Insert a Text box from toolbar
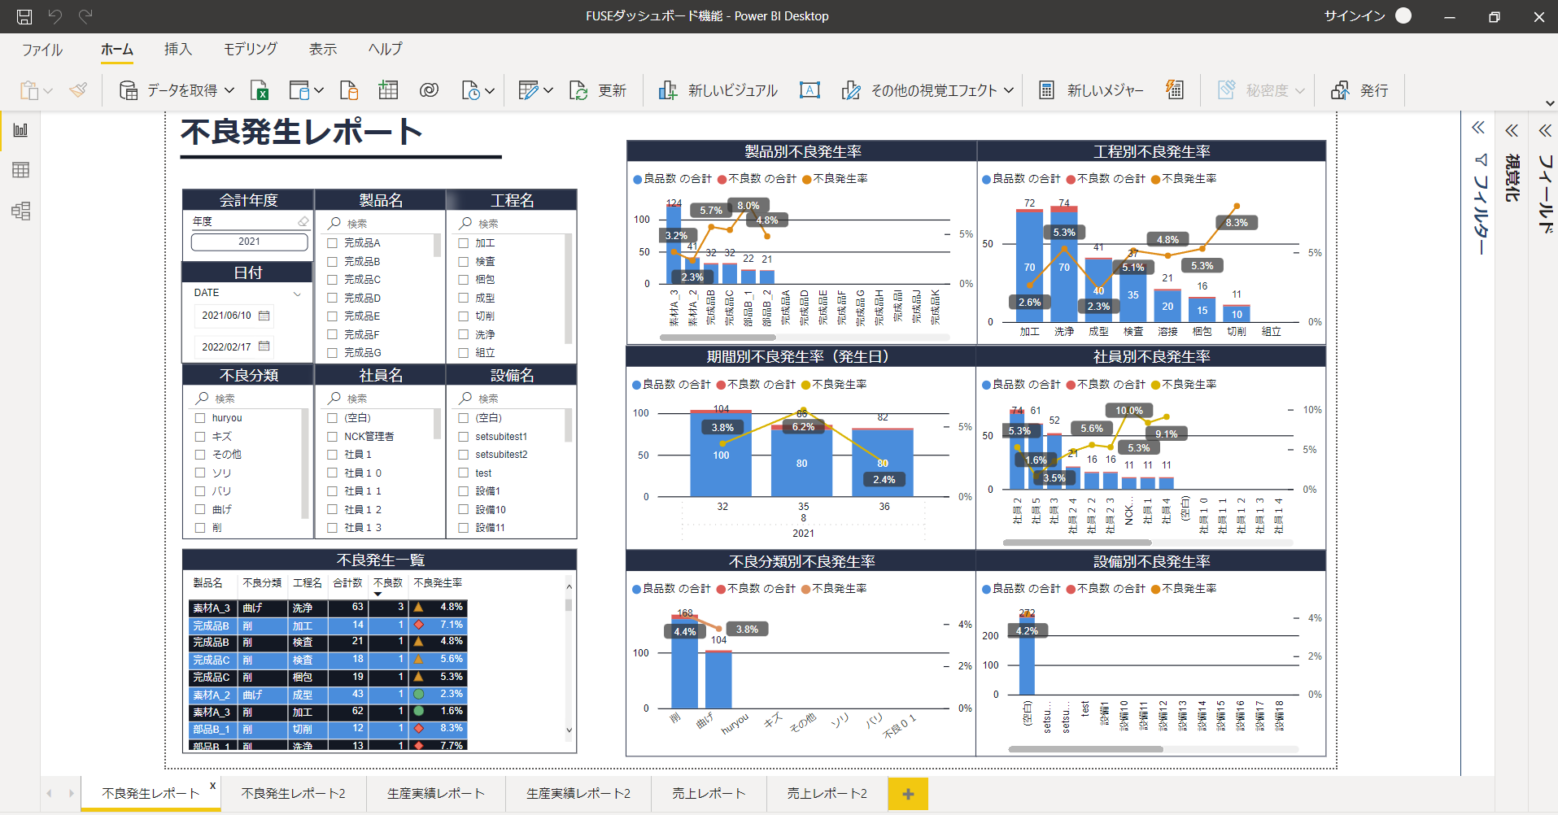1558x815 pixels. (810, 90)
